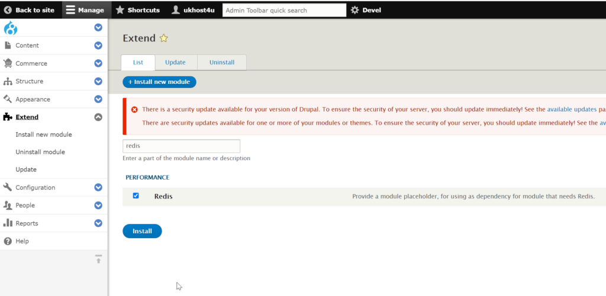
Task: Click the Commerce cart icon in sidebar
Action: coord(8,63)
